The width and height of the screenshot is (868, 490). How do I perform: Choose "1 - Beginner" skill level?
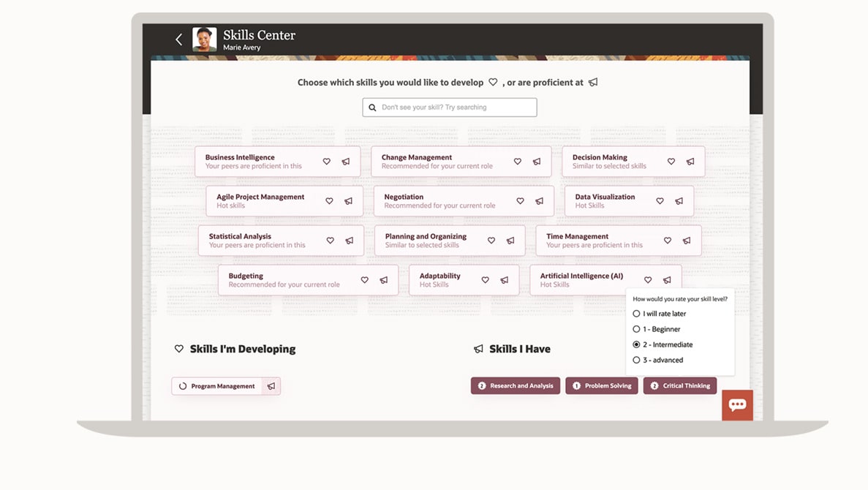(x=636, y=329)
